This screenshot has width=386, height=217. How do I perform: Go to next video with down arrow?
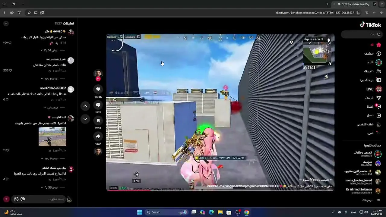point(85,119)
